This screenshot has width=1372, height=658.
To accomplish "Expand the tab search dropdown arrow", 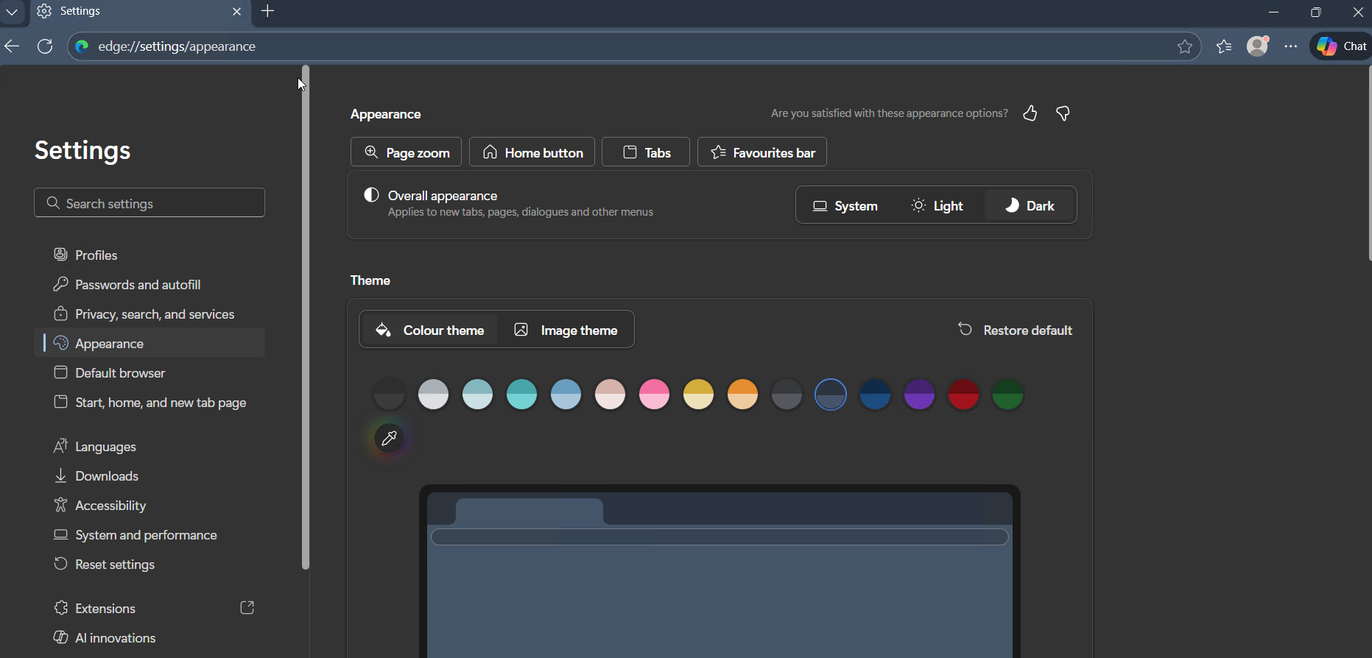I will [12, 12].
